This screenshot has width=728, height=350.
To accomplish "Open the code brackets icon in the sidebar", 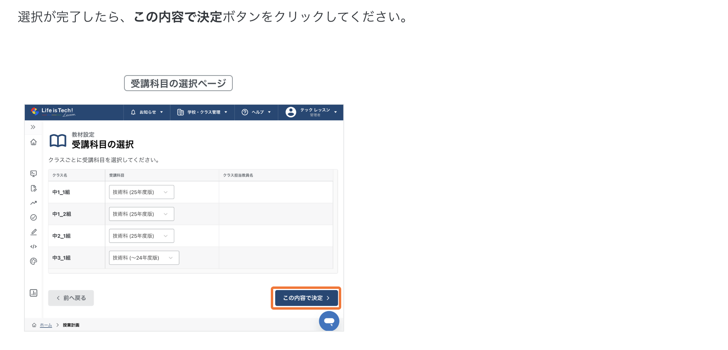I will [x=34, y=247].
